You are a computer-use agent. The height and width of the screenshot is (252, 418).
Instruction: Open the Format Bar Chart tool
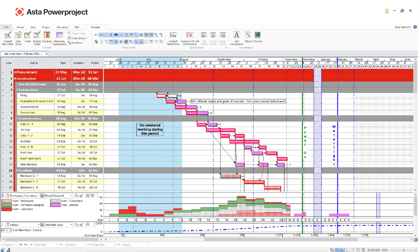8,38
